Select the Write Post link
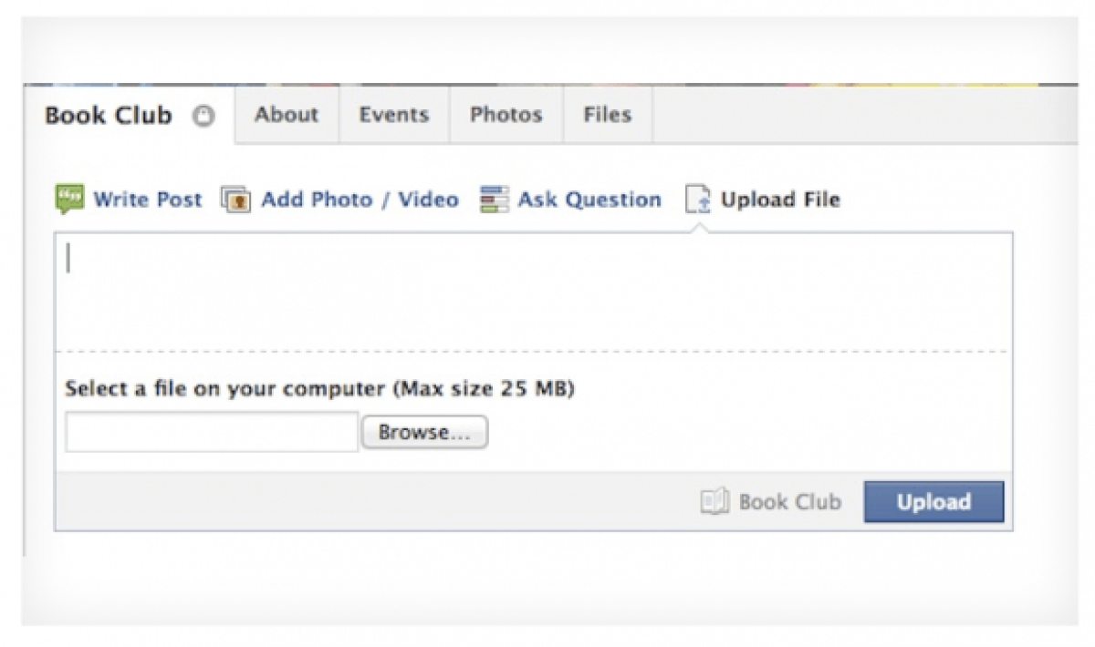The height and width of the screenshot is (647, 1095). [x=147, y=200]
